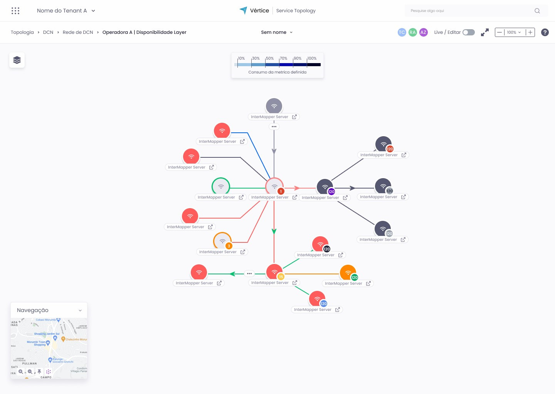Image resolution: width=555 pixels, height=394 pixels.
Task: Click Morumbi Town Shopping on the minimap
Action: tap(37, 343)
